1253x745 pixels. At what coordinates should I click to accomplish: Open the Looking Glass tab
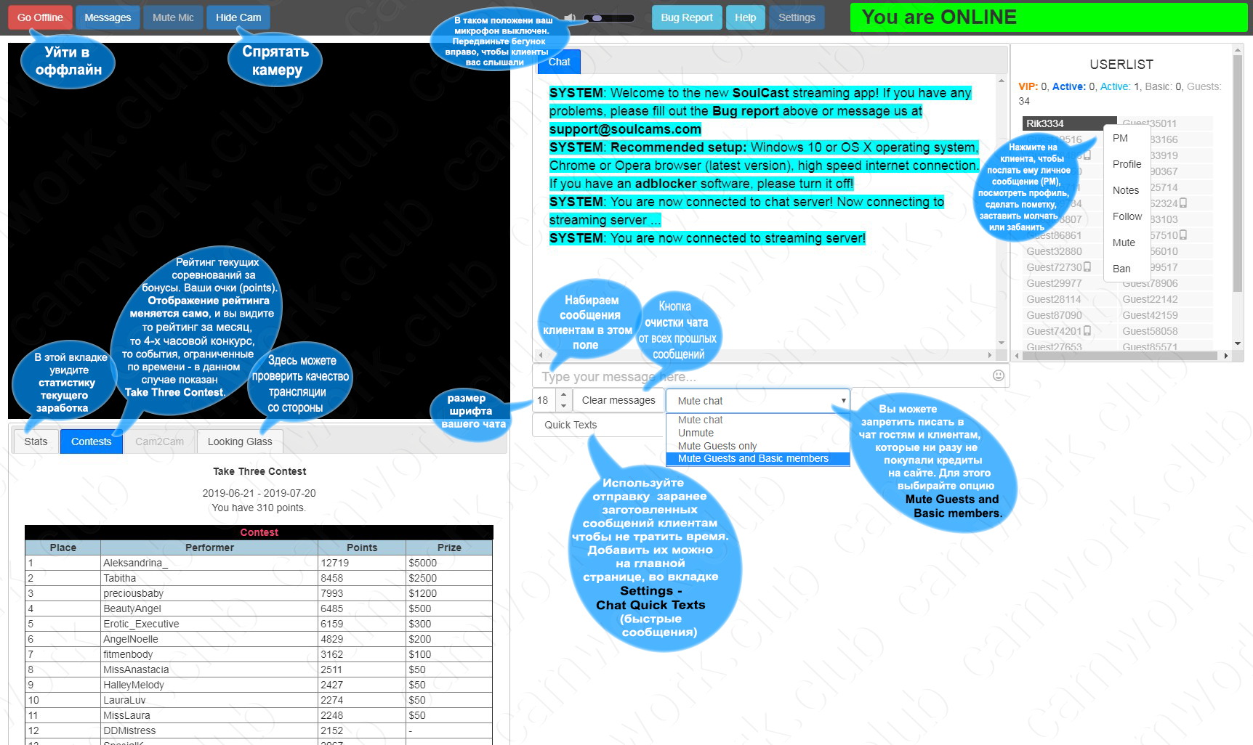coord(240,441)
